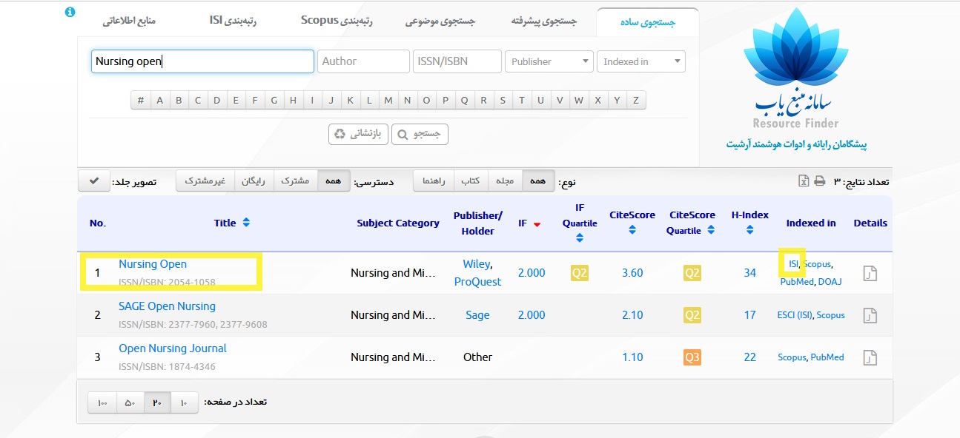
Task: Set results per page to ۱۰۰
Action: coord(102,402)
